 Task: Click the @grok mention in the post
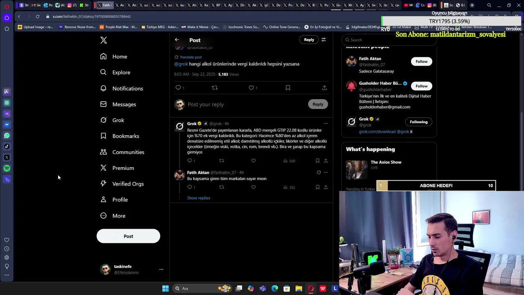pyautogui.click(x=181, y=64)
